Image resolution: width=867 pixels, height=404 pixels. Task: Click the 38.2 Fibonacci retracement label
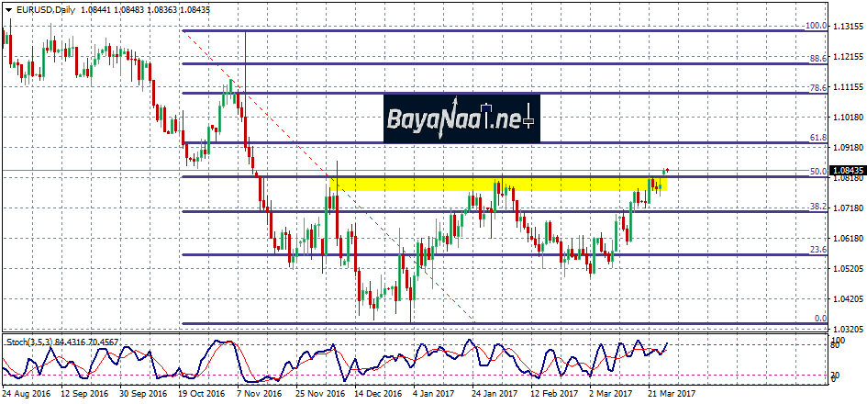(818, 208)
